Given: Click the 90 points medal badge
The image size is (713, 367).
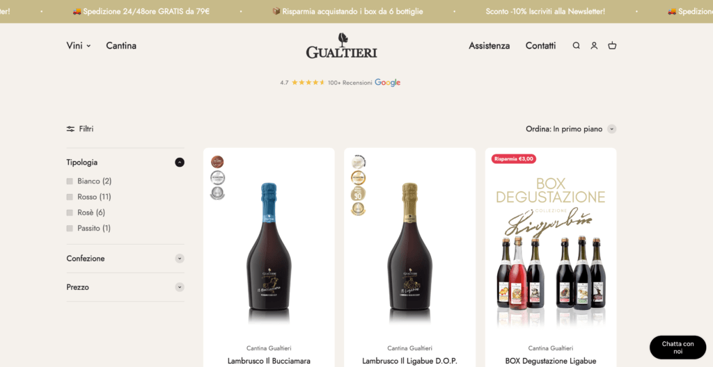Looking at the screenshot, I should (358, 194).
